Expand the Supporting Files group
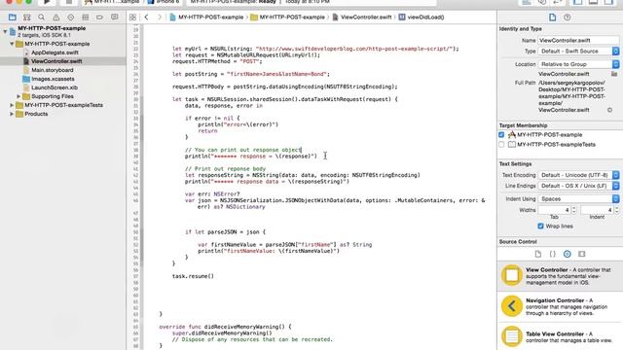The image size is (623, 350). click(18, 96)
